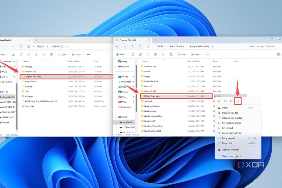Open Gallery in the right window sidebar
This screenshot has width=282, height=188.
click(122, 61)
